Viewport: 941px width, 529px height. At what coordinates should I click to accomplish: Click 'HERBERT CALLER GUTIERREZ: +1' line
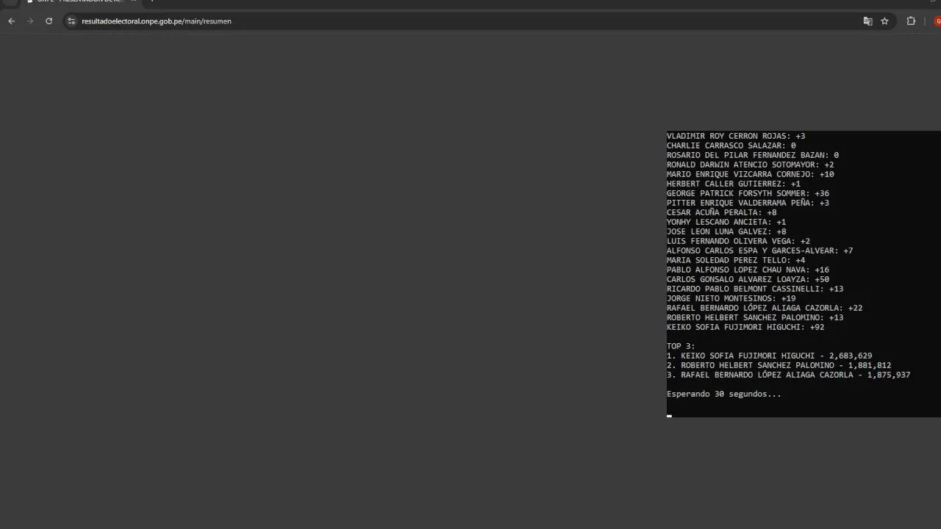click(734, 184)
